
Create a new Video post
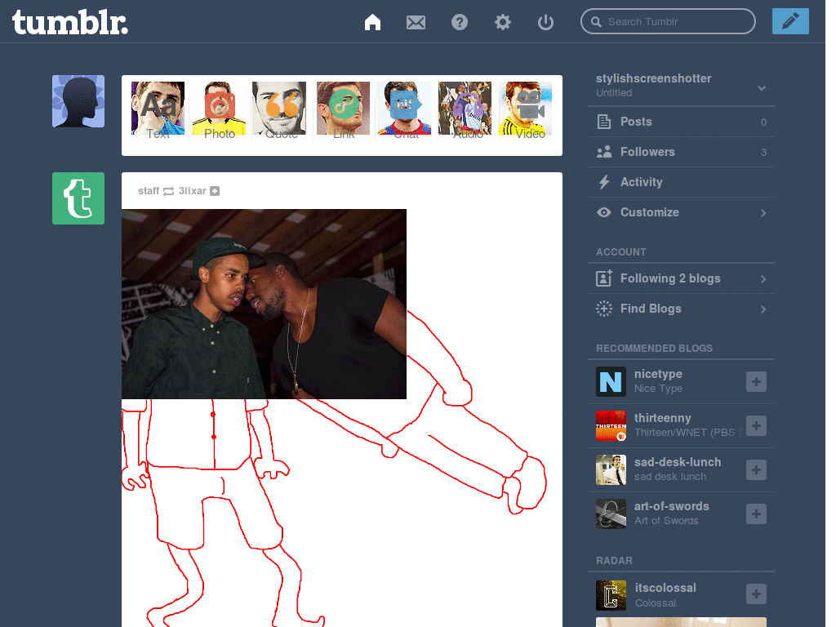pos(526,107)
